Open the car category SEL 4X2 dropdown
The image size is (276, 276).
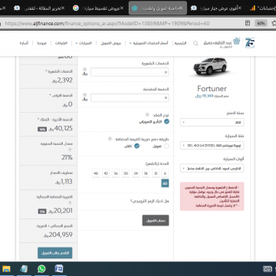pyautogui.click(x=212, y=146)
